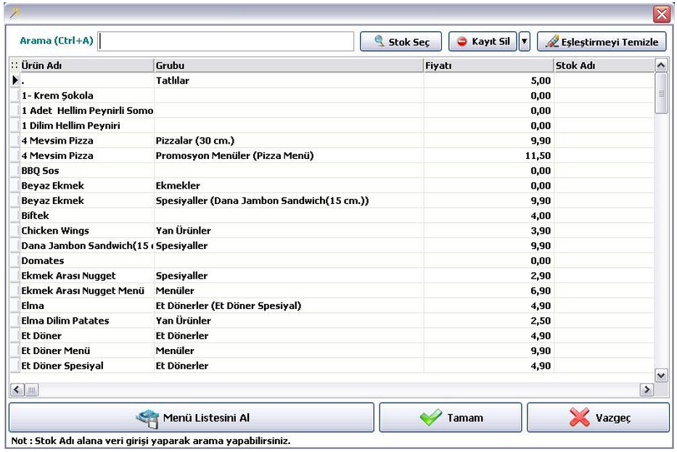
Task: Open the dropdown arrow beside Kayıt Sil
Action: pyautogui.click(x=524, y=41)
